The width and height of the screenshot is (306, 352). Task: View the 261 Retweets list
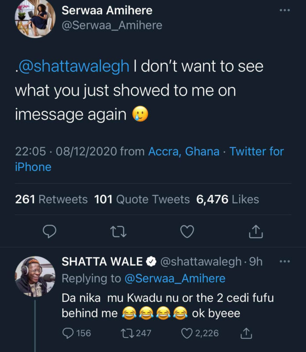[51, 199]
